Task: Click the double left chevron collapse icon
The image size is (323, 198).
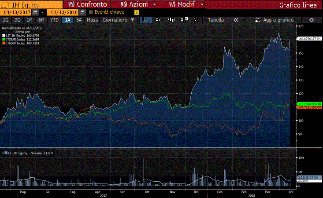Action: point(236,20)
